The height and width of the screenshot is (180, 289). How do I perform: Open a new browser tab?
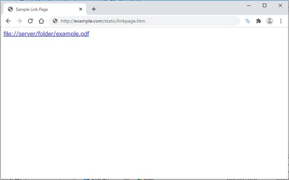coord(94,9)
